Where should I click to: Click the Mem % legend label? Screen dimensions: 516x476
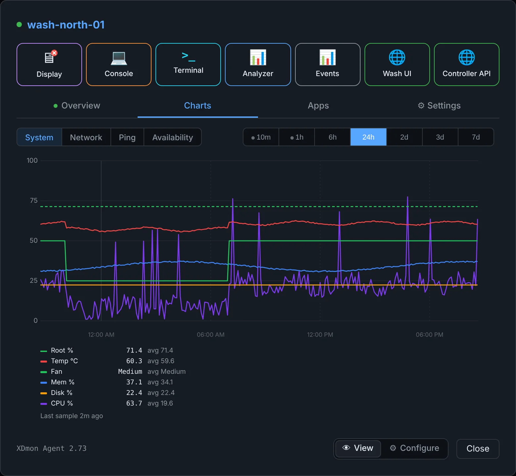point(63,382)
